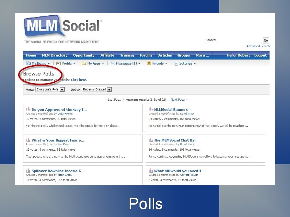This screenshot has height=217, width=290.
Task: Open poll 'Spillover Downline Income G...'
Action: 58,171
